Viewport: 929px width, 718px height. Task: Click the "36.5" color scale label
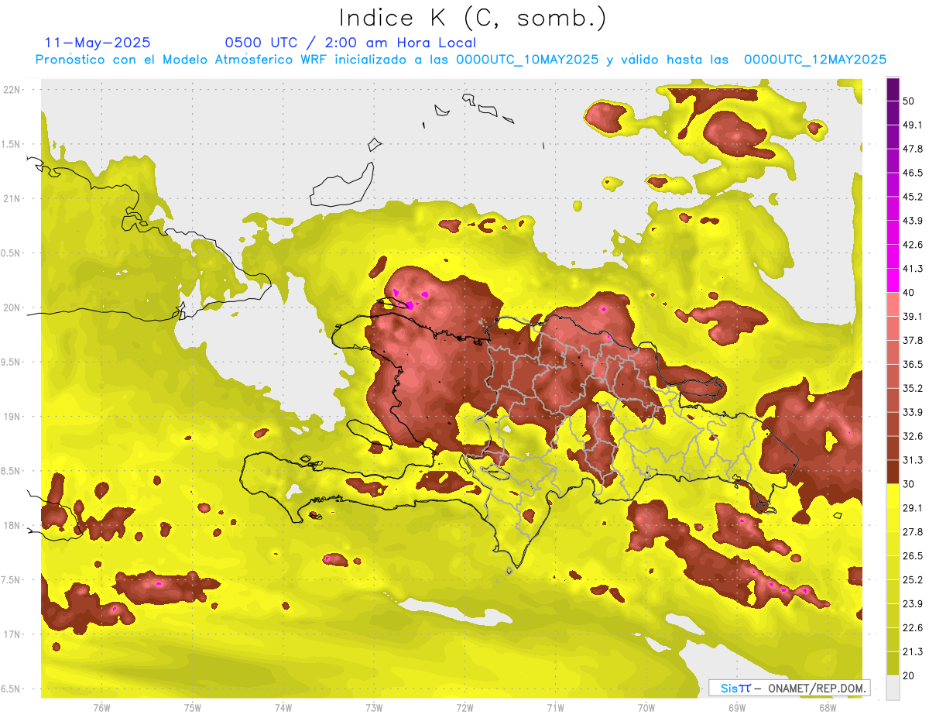(913, 364)
